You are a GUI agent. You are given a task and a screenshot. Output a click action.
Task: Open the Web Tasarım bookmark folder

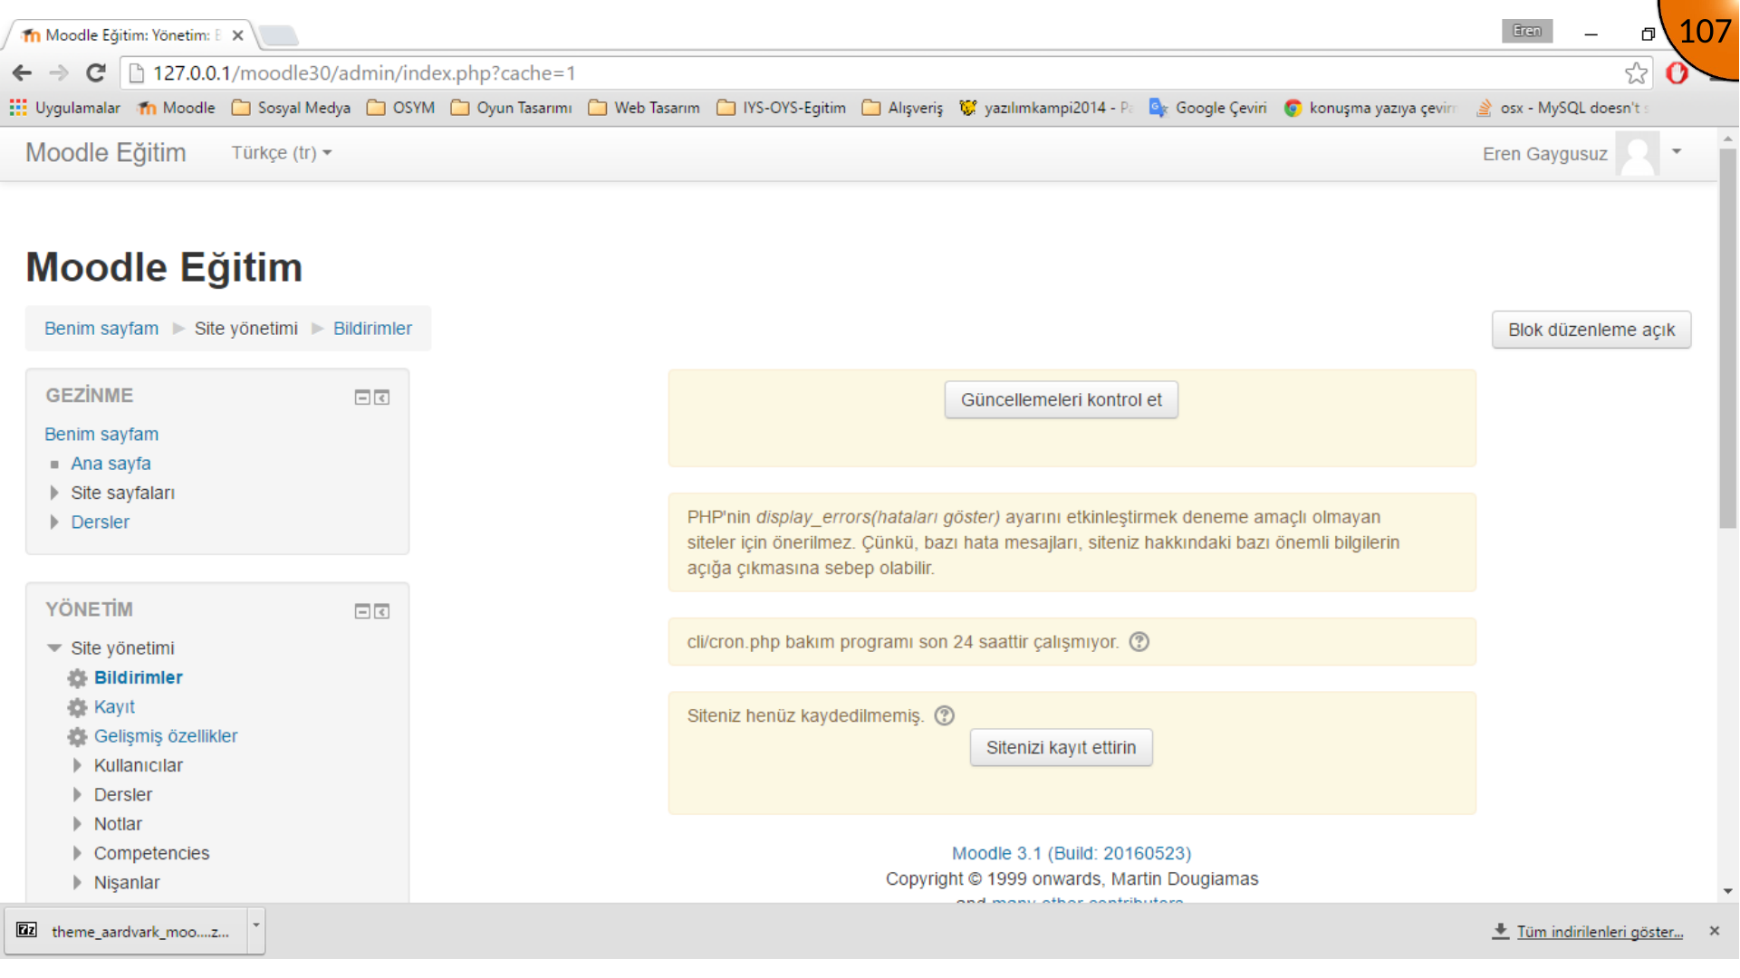pos(644,108)
